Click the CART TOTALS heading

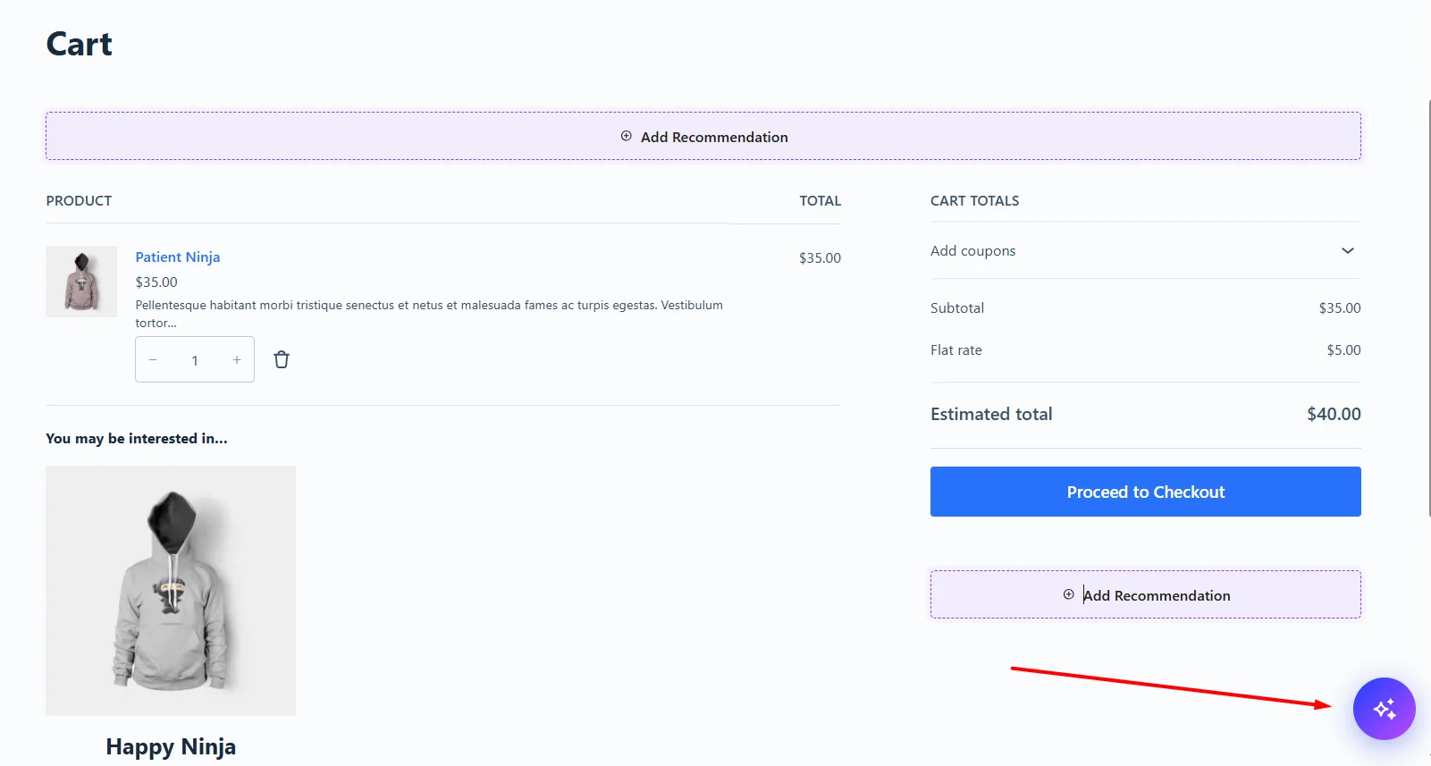(974, 201)
